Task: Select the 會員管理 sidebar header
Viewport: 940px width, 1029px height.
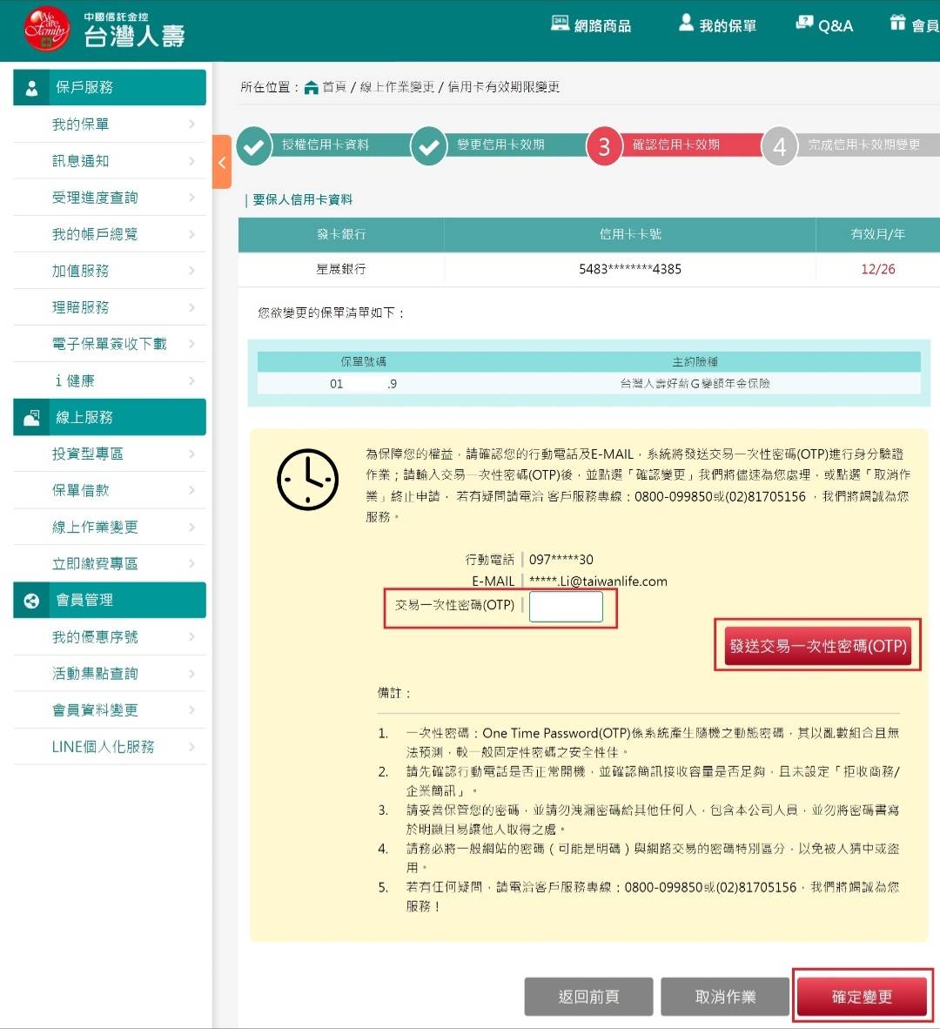Action: (x=110, y=601)
